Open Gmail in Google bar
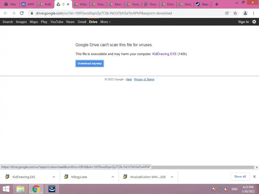Image resolution: width=259 pixels, height=194 pixels. pyautogui.click(x=82, y=22)
